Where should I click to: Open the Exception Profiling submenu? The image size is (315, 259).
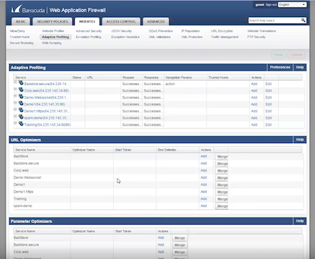(x=88, y=37)
